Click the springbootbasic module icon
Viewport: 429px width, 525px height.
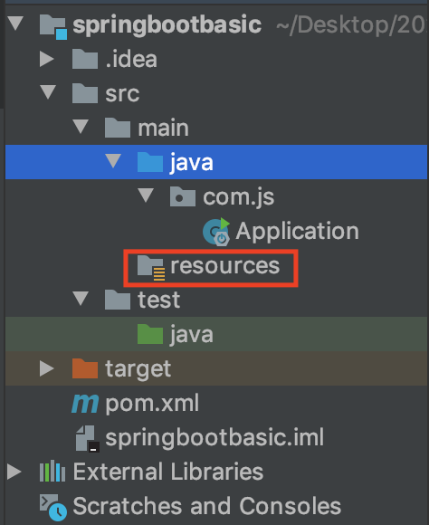52,27
